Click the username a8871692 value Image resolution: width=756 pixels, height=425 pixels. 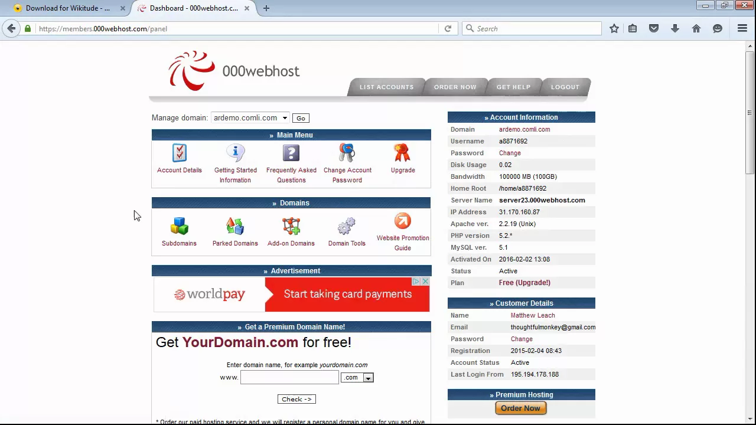pyautogui.click(x=513, y=141)
